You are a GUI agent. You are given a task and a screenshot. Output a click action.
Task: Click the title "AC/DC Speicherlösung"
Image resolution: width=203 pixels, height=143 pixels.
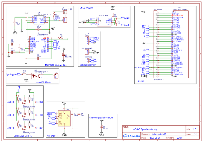point(145,129)
